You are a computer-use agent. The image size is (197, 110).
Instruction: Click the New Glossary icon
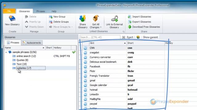[x=12, y=18]
